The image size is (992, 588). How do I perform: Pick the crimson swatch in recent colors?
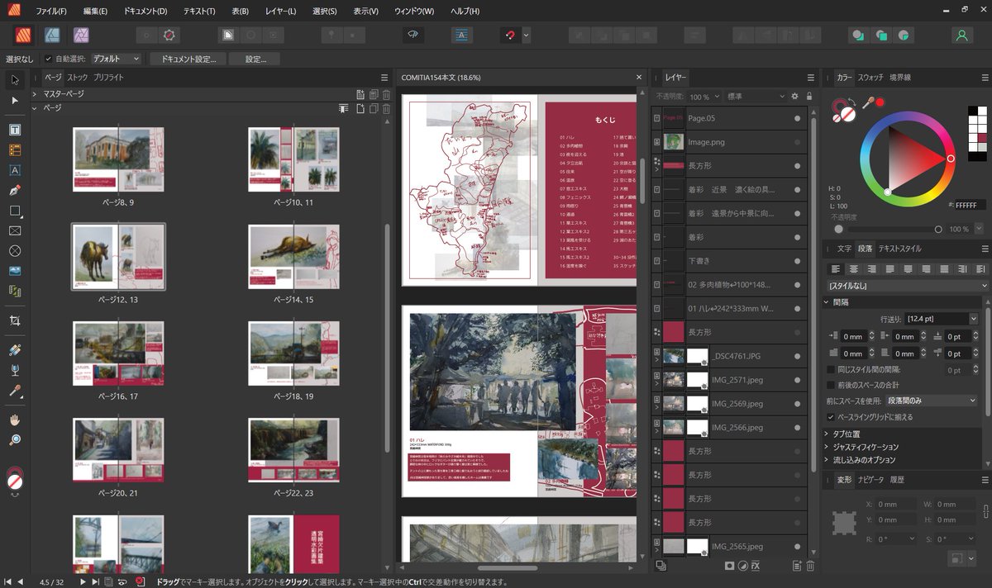982,138
